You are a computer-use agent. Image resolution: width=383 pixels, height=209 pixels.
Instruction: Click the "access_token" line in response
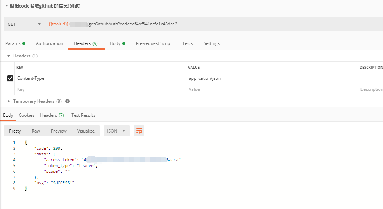coord(113,160)
